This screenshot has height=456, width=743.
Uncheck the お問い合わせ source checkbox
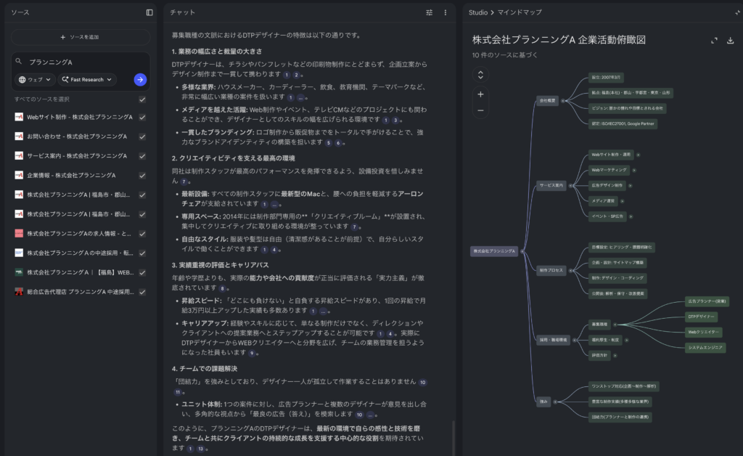coord(142,137)
